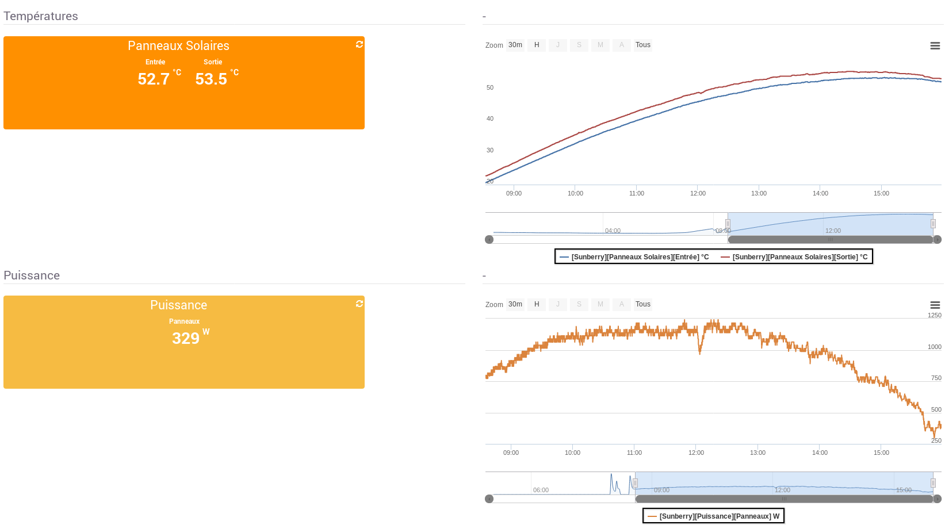Viewport: 945px width, 525px height.
Task: Click the temperature navigator scrollbar thumb
Action: (x=831, y=240)
